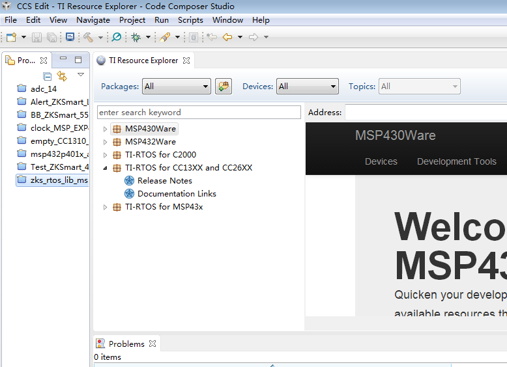Click the search keyword input field
The image size is (507, 367).
tap(199, 113)
